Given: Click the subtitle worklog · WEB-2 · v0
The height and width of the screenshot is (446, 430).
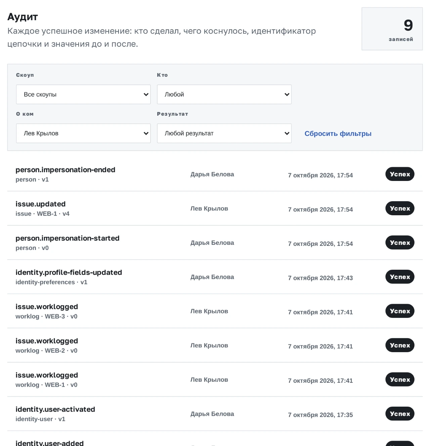Looking at the screenshot, I should tap(46, 350).
